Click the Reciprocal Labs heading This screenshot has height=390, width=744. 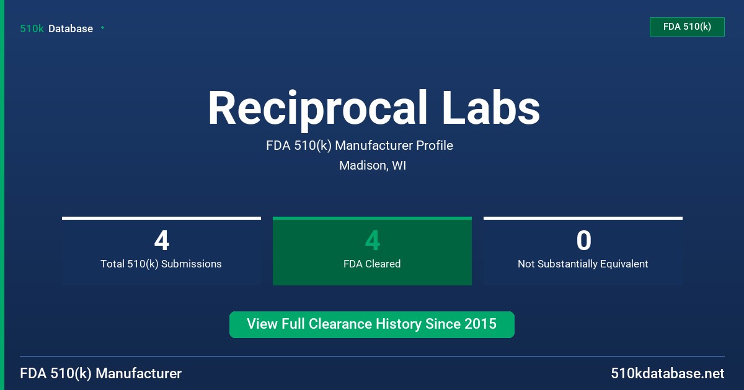[373, 108]
